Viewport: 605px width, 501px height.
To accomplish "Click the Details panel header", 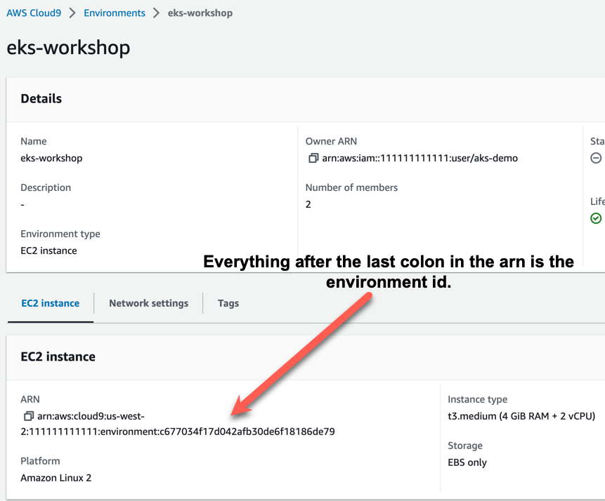I will click(41, 99).
